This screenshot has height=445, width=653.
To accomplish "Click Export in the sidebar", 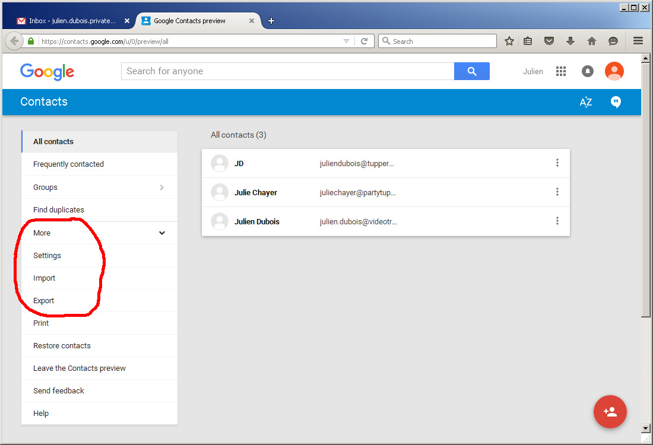I will [x=44, y=301].
